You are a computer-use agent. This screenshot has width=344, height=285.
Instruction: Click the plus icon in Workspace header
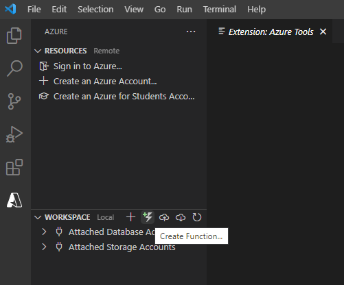tap(130, 217)
